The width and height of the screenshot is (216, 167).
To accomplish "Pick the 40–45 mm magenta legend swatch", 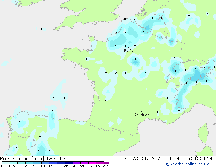I will pos(92,163).
